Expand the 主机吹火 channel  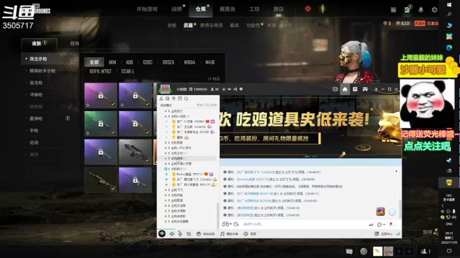166,111
